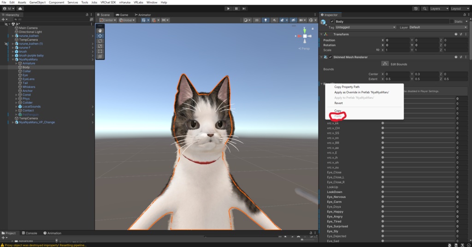Expand the Armature hierarchy item
This screenshot has height=247, width=472.
(16, 63)
